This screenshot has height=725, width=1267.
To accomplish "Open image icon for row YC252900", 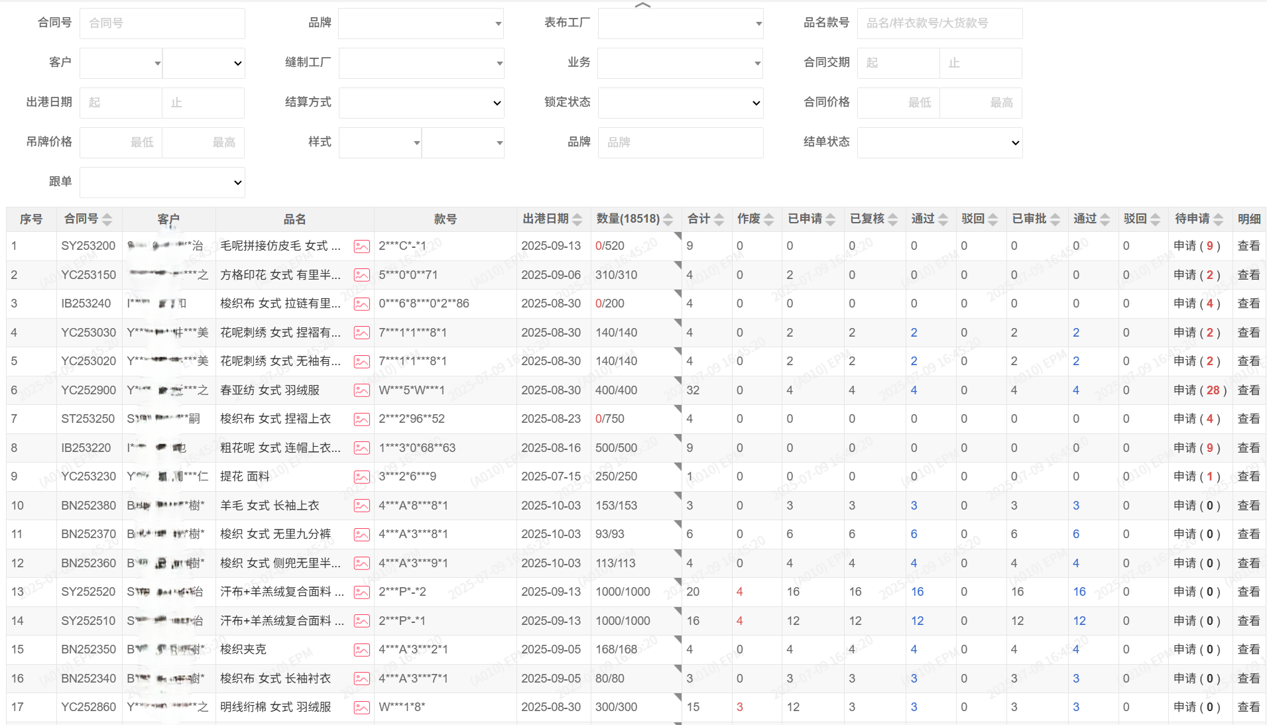I will point(361,390).
